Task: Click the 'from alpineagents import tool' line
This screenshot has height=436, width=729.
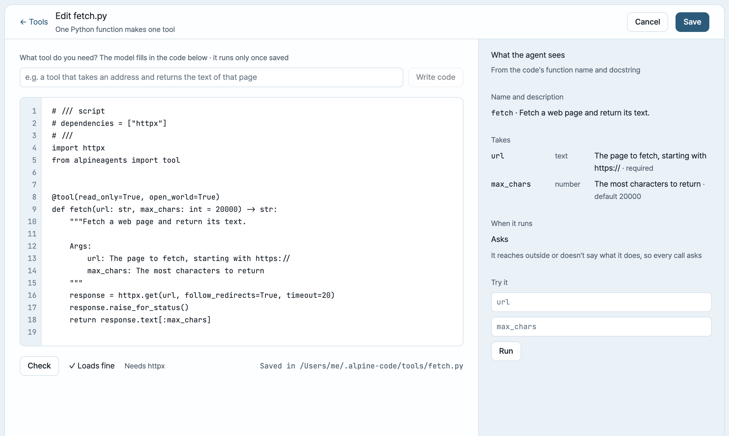Action: click(x=116, y=160)
